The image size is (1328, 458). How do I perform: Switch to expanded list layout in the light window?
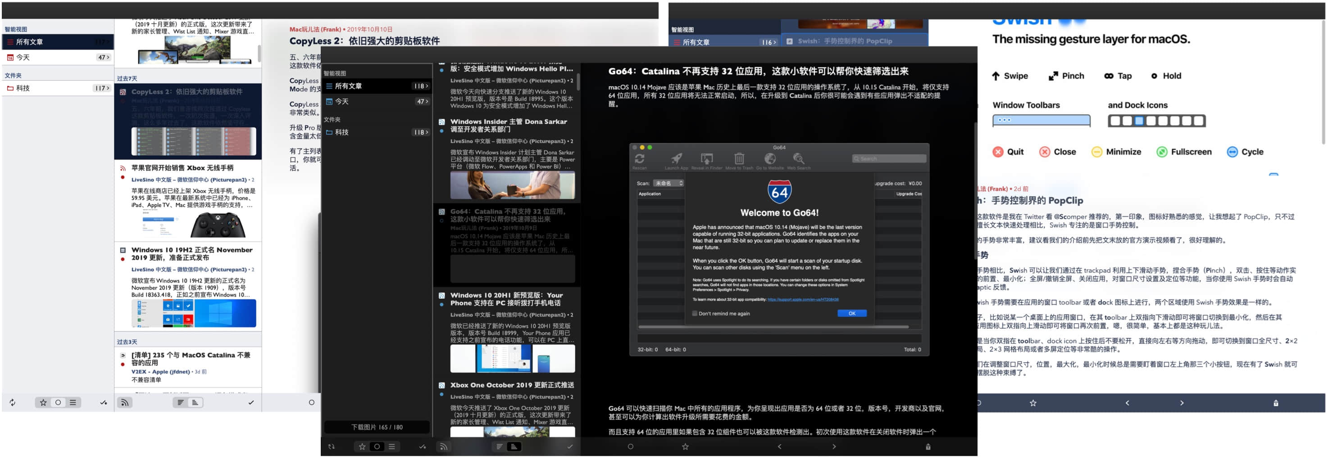(x=195, y=402)
